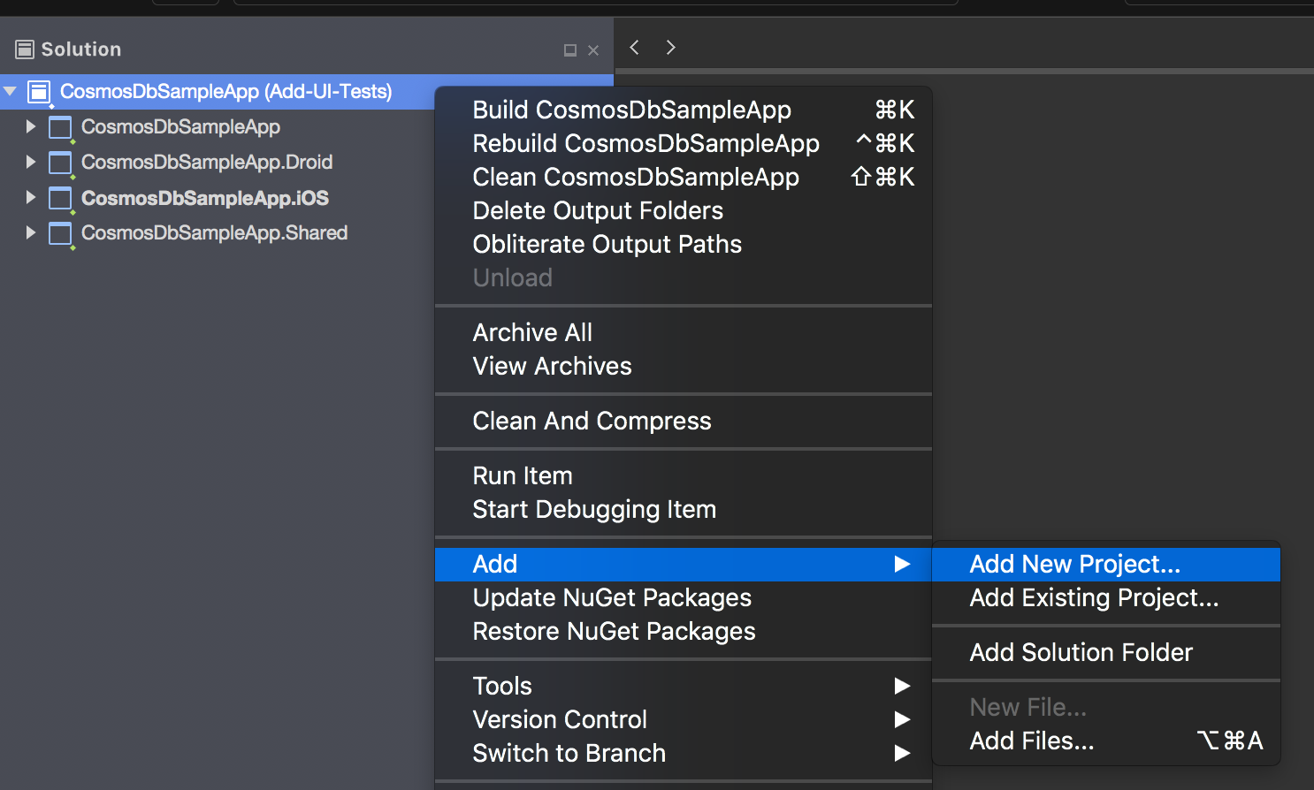The image size is (1314, 790).
Task: Open the Tools menu entry
Action: point(684,686)
